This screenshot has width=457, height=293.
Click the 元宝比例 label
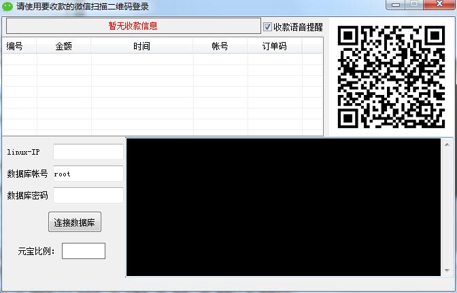(x=37, y=251)
